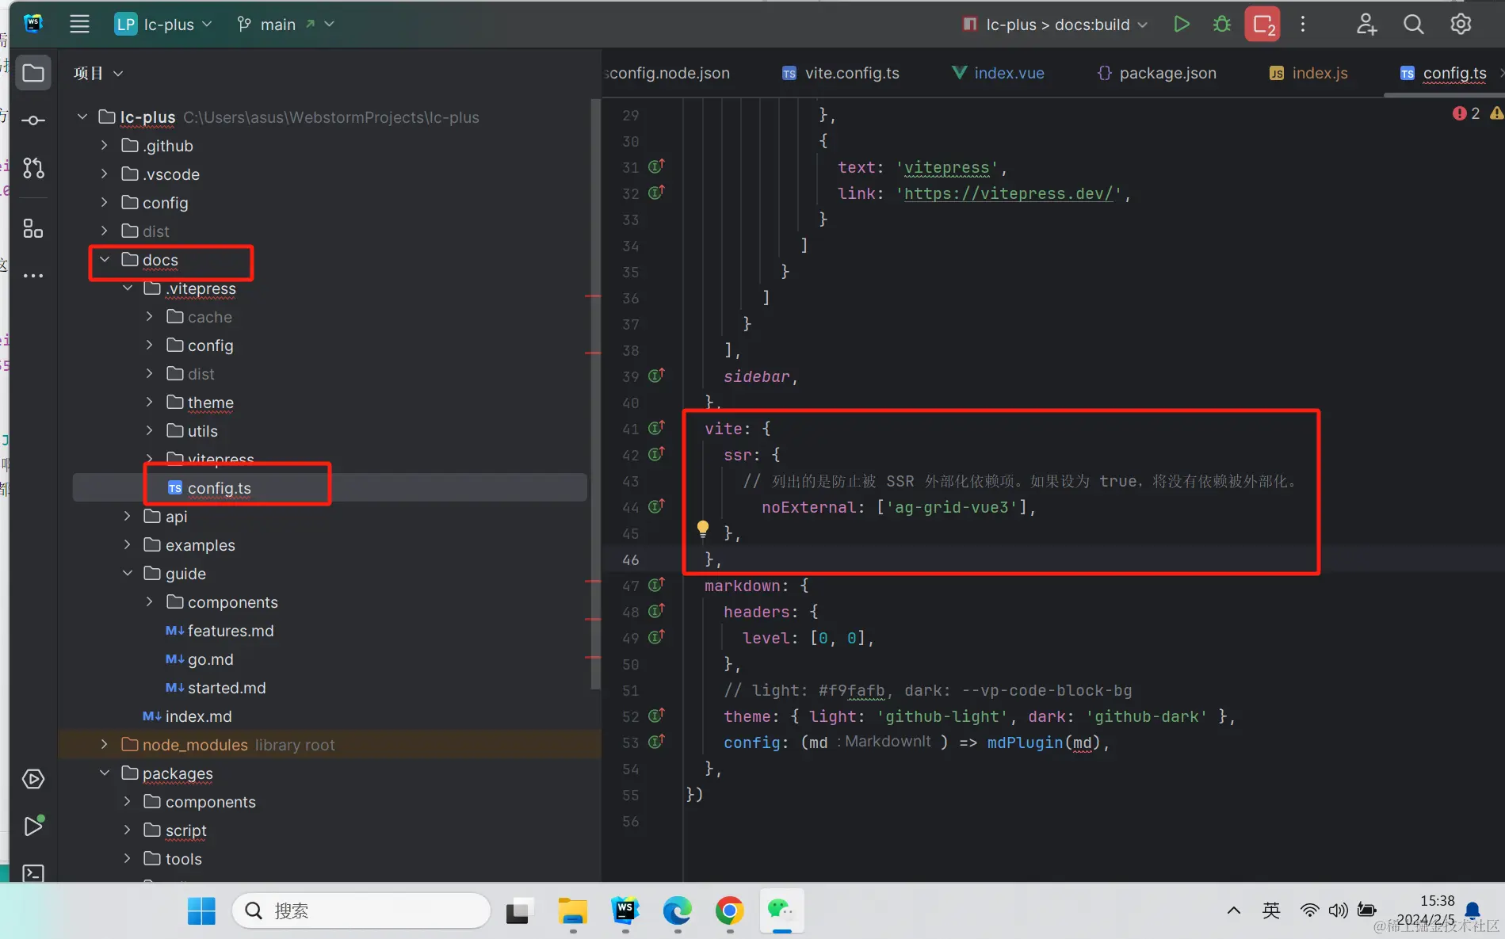Open Search Everywhere magnifier icon
The height and width of the screenshot is (939, 1505).
tap(1414, 24)
